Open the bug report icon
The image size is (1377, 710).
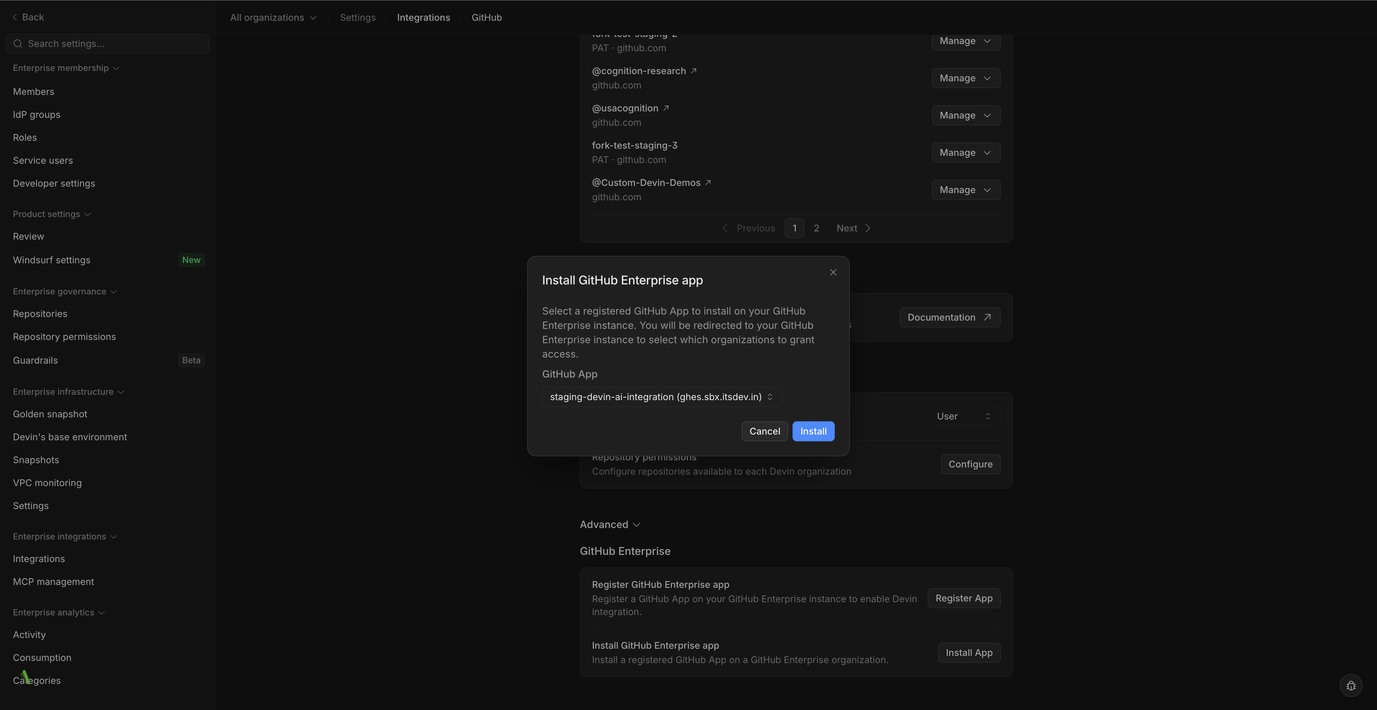pyautogui.click(x=1351, y=686)
